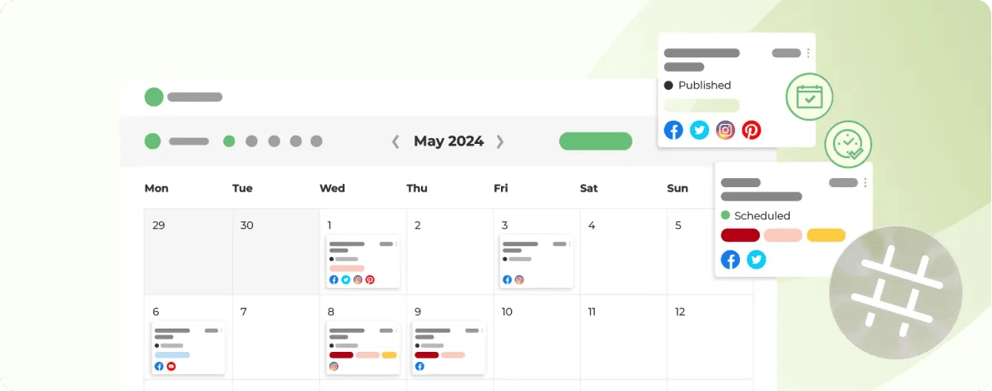This screenshot has height=391, width=992.
Task: Go to next month after May 2024
Action: pyautogui.click(x=500, y=141)
